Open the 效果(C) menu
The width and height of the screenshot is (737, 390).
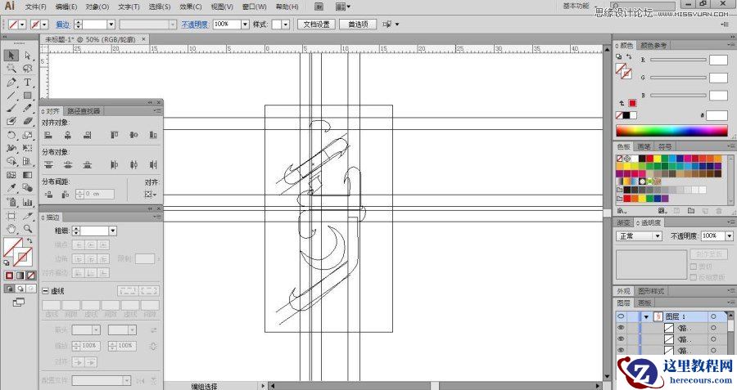coord(191,7)
